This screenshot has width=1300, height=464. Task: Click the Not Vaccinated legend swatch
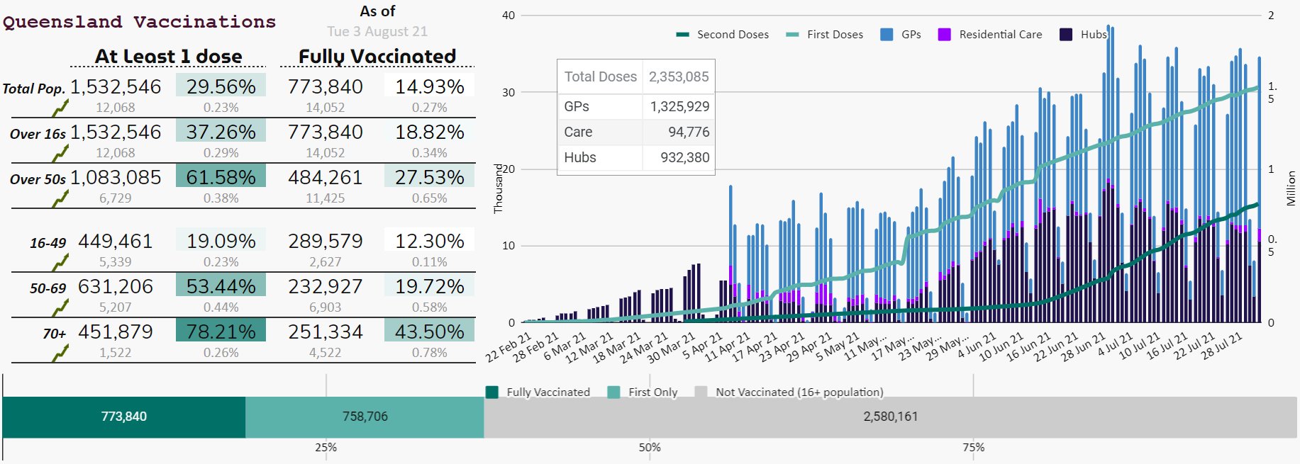point(701,392)
